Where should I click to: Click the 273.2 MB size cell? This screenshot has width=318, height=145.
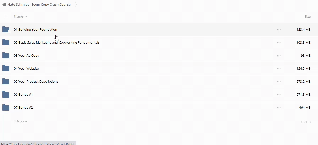pos(303,81)
